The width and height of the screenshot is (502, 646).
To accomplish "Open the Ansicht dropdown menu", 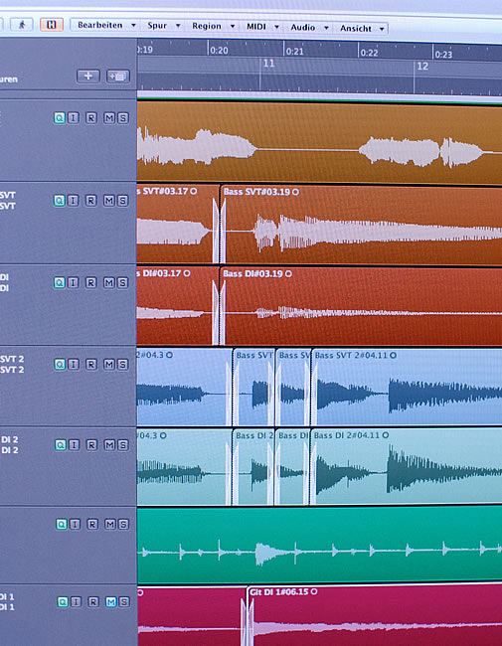I will click(362, 29).
